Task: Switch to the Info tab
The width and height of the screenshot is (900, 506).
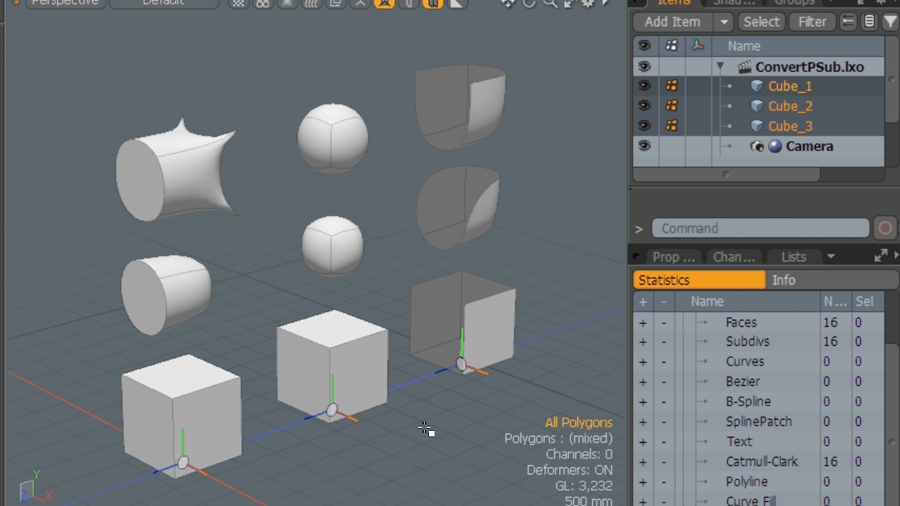Action: point(783,280)
